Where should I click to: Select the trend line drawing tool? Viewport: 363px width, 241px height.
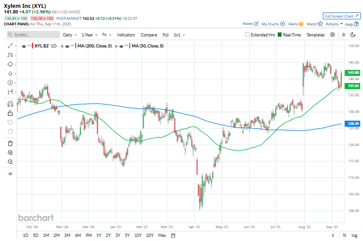tap(10, 46)
